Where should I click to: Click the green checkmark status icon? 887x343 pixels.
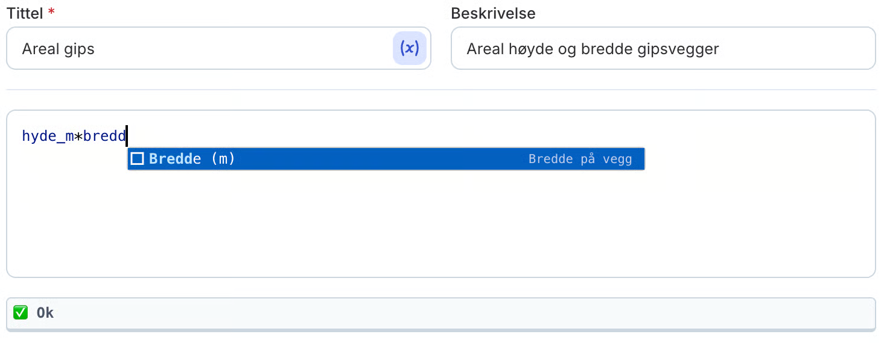coord(21,312)
